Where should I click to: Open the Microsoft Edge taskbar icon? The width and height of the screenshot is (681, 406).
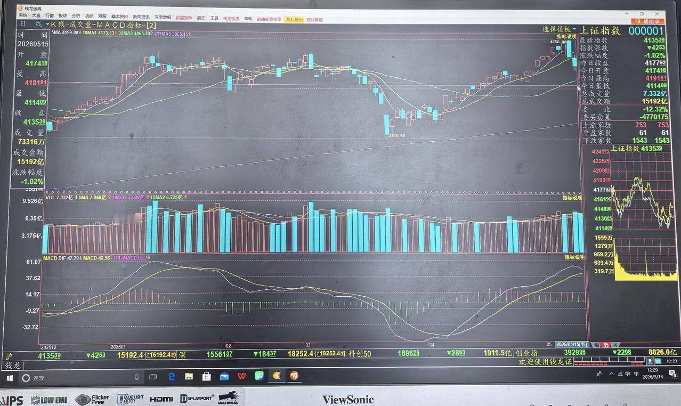[x=172, y=376]
